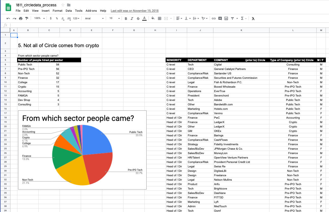
Task: Insert a link
Action: 214,18
